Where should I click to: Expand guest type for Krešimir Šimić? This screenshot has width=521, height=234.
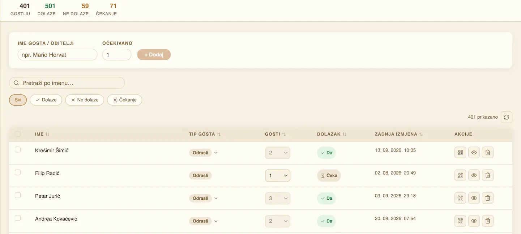(x=216, y=153)
